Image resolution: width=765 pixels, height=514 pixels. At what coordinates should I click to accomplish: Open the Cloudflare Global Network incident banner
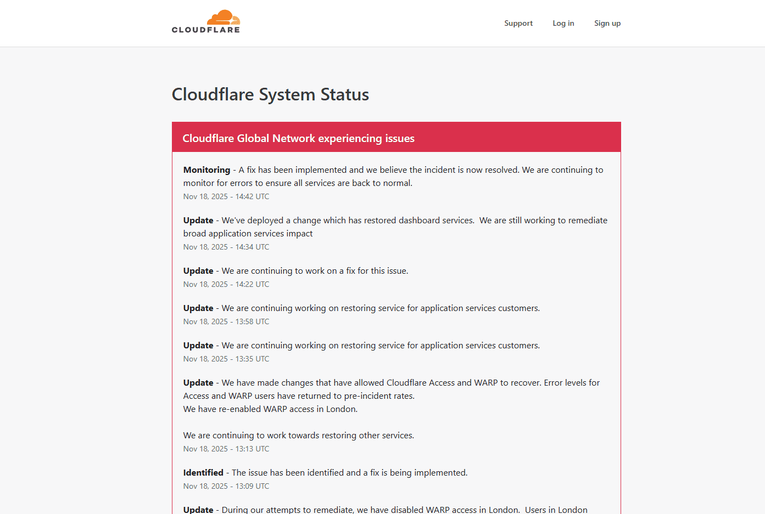pyautogui.click(x=298, y=138)
